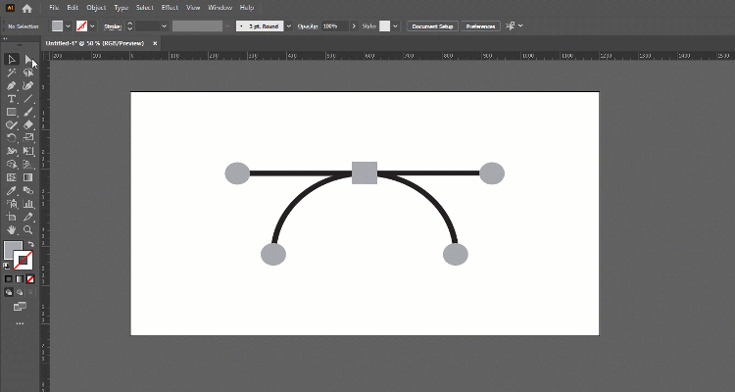The height and width of the screenshot is (392, 735).
Task: Open the Style dropdown arrow
Action: pos(396,25)
